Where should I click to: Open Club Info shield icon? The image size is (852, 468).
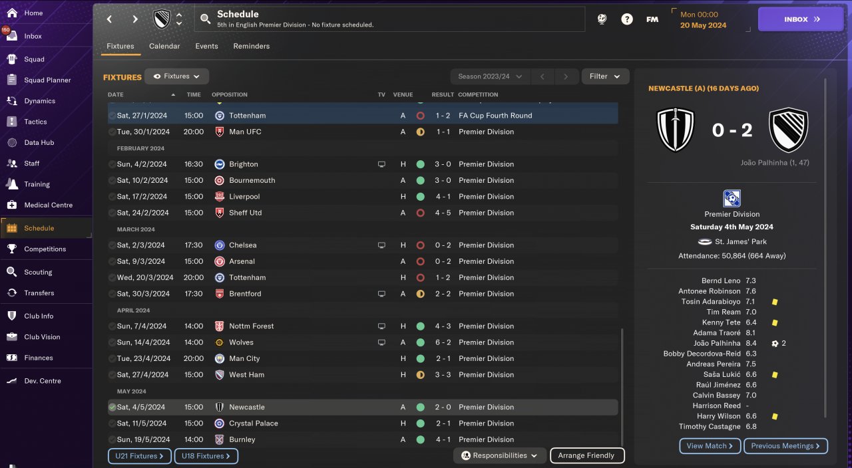[11, 316]
